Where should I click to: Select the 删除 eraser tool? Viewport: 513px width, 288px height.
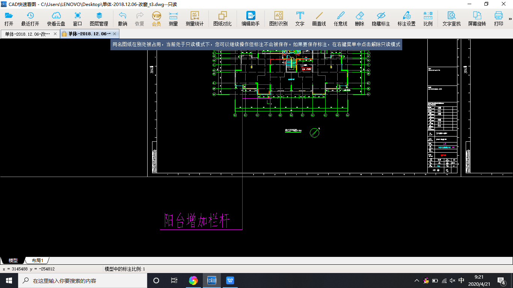click(359, 19)
